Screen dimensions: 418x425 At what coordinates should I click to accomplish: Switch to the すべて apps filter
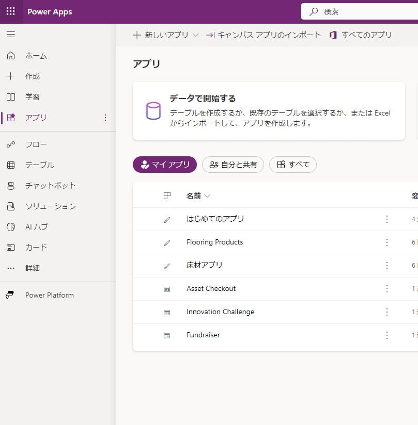coord(293,165)
